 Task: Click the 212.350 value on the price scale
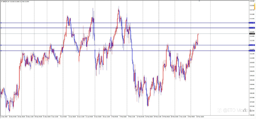pos(252,40)
